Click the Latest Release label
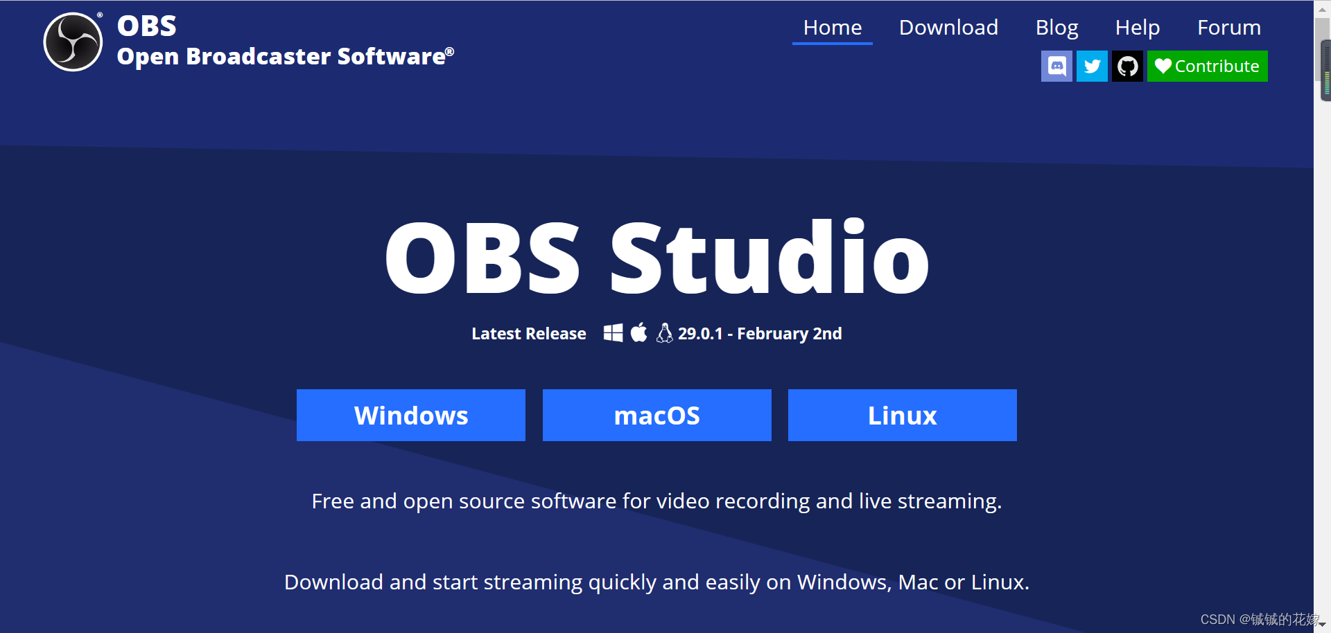The height and width of the screenshot is (633, 1331). (x=529, y=334)
